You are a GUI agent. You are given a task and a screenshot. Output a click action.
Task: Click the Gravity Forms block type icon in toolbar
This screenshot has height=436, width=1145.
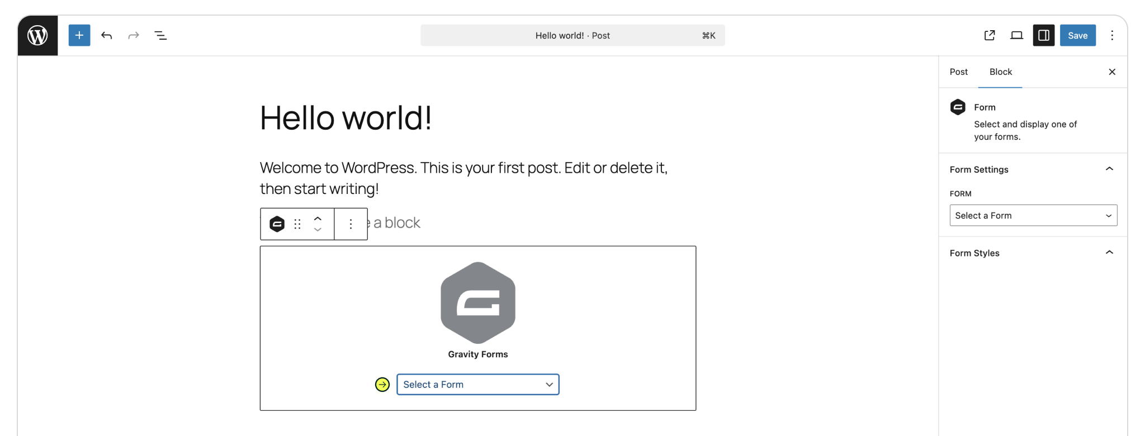(x=277, y=224)
